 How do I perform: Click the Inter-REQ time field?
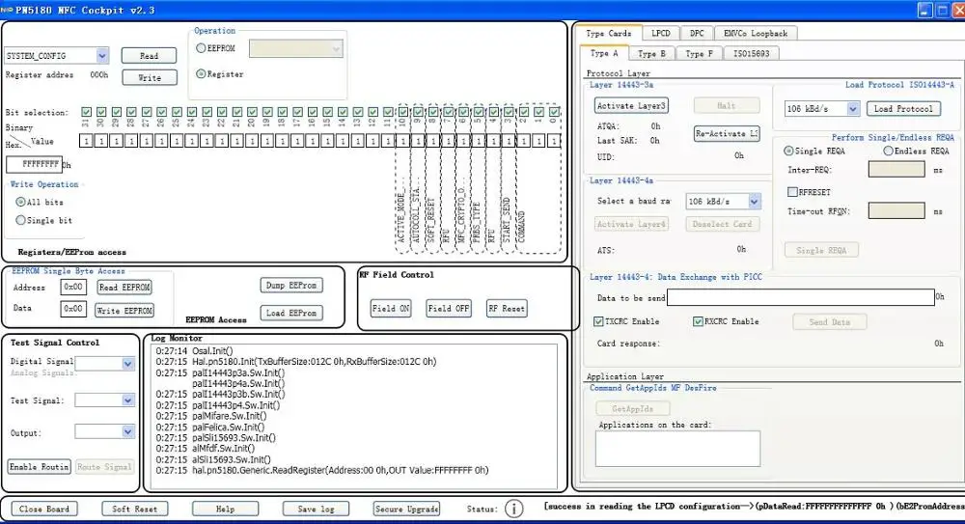pyautogui.click(x=896, y=169)
